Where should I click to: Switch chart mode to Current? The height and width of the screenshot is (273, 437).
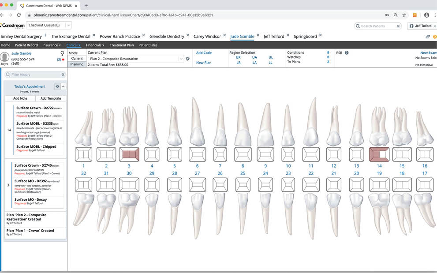pos(77,59)
